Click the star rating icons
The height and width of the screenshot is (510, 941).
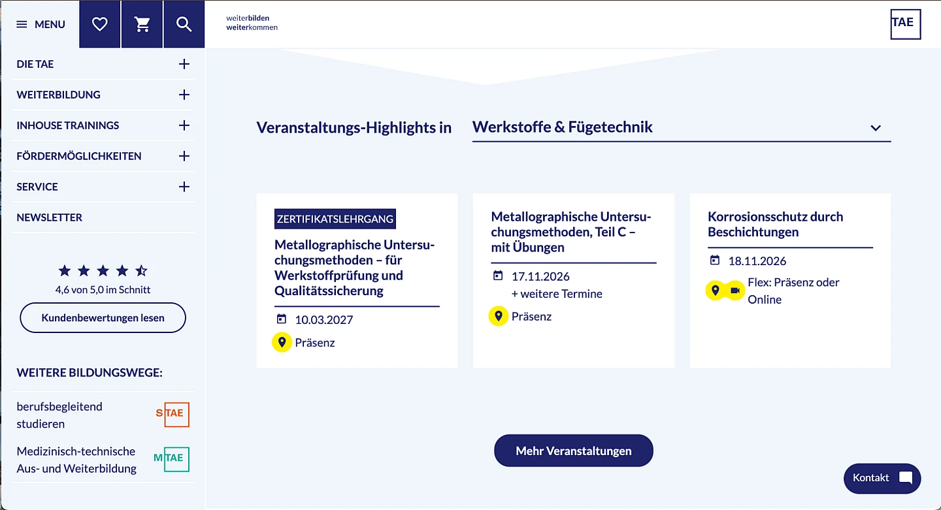coord(103,270)
